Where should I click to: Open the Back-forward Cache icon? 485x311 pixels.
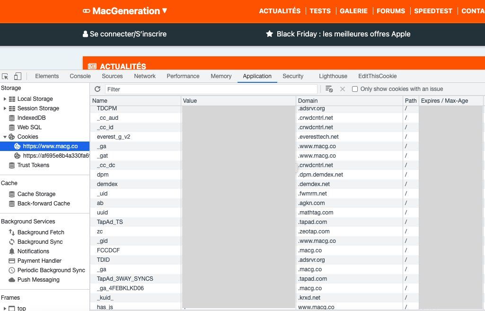click(x=12, y=204)
